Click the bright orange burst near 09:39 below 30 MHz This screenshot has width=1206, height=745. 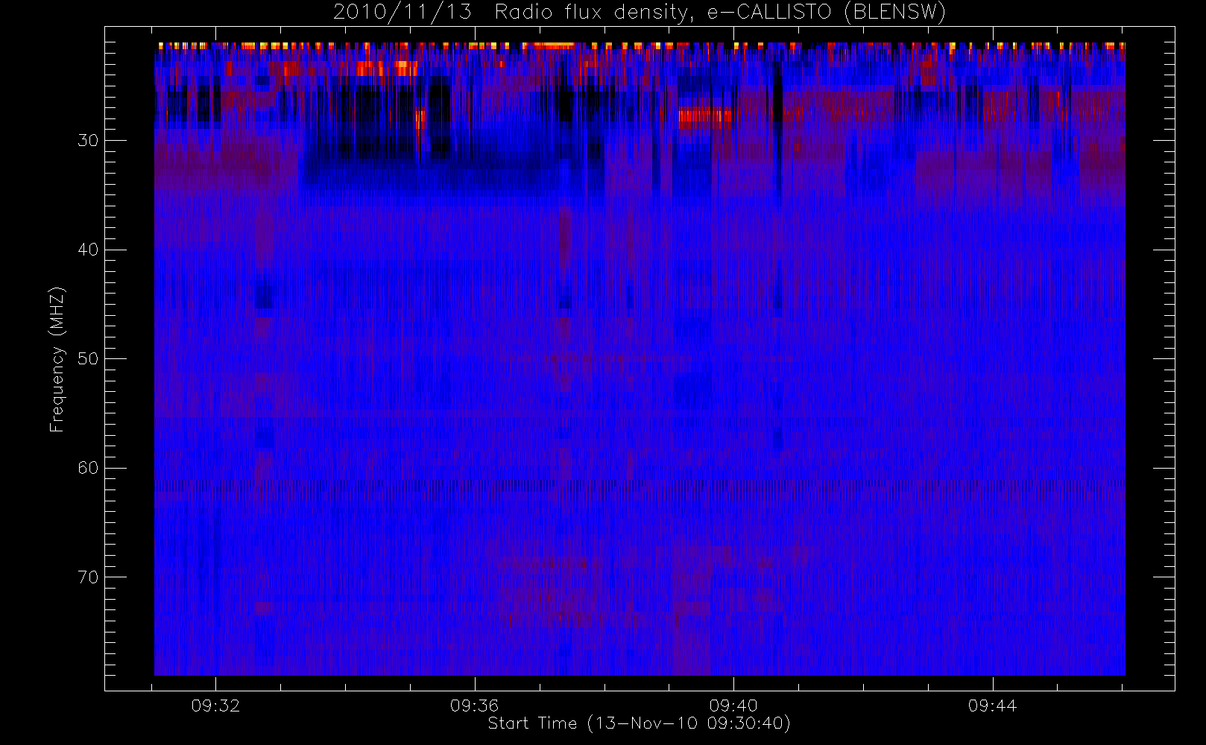click(704, 117)
